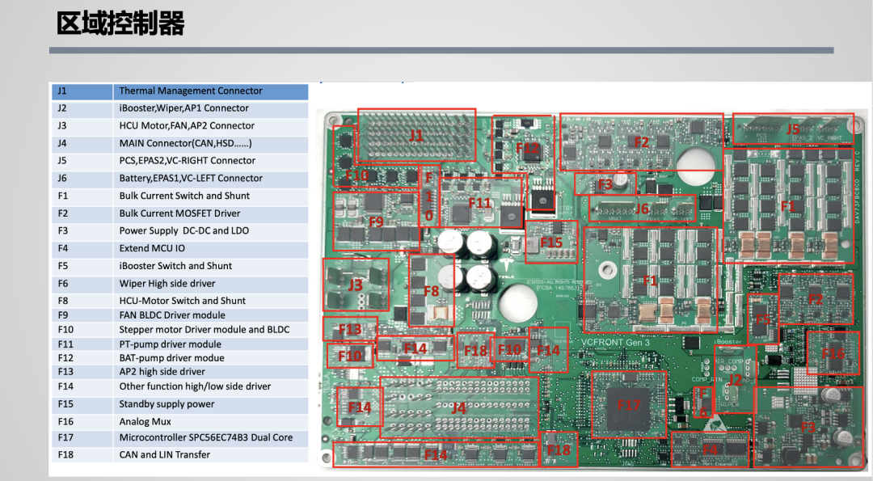Image resolution: width=873 pixels, height=481 pixels.
Task: Click the F12 box on the board
Action: pyautogui.click(x=527, y=148)
